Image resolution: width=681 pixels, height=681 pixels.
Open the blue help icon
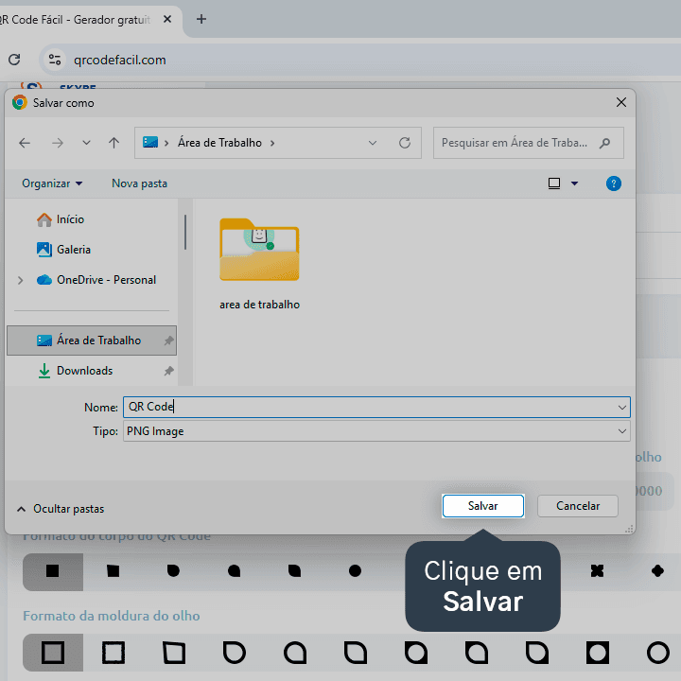click(613, 183)
